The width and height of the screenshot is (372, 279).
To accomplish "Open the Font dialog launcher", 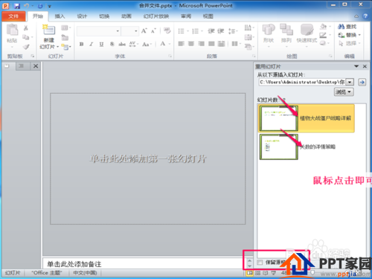I will [x=170, y=57].
